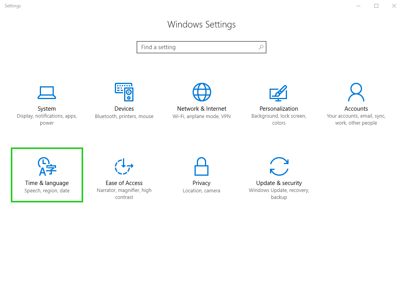Open System settings icon
Image resolution: width=403 pixels, height=286 pixels.
[x=47, y=92]
